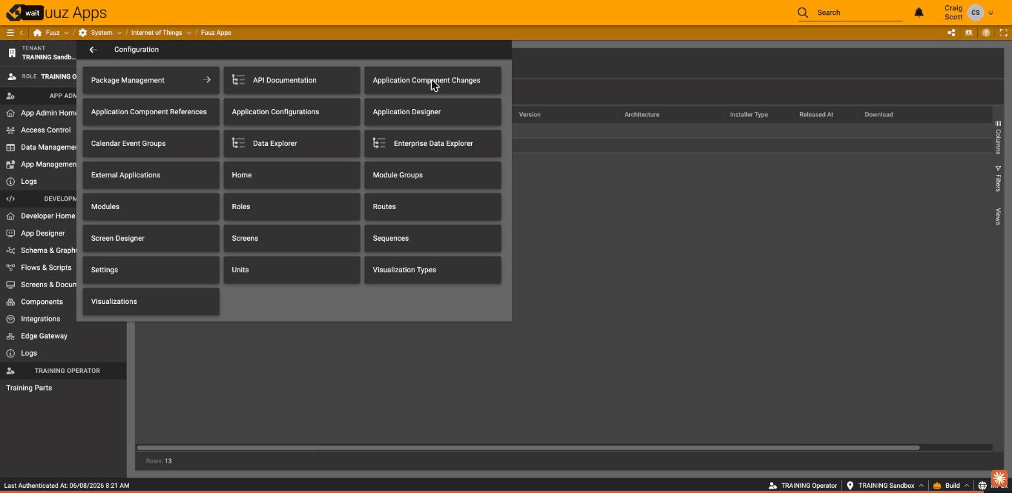The width and height of the screenshot is (1012, 493).
Task: Open the Modules tile
Action: point(151,206)
